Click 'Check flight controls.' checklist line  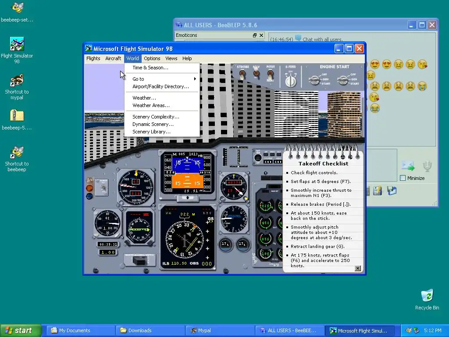click(x=314, y=172)
